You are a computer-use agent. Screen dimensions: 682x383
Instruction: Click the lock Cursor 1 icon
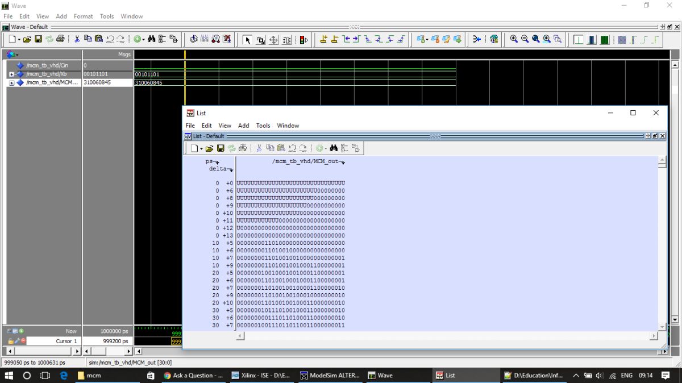11,341
